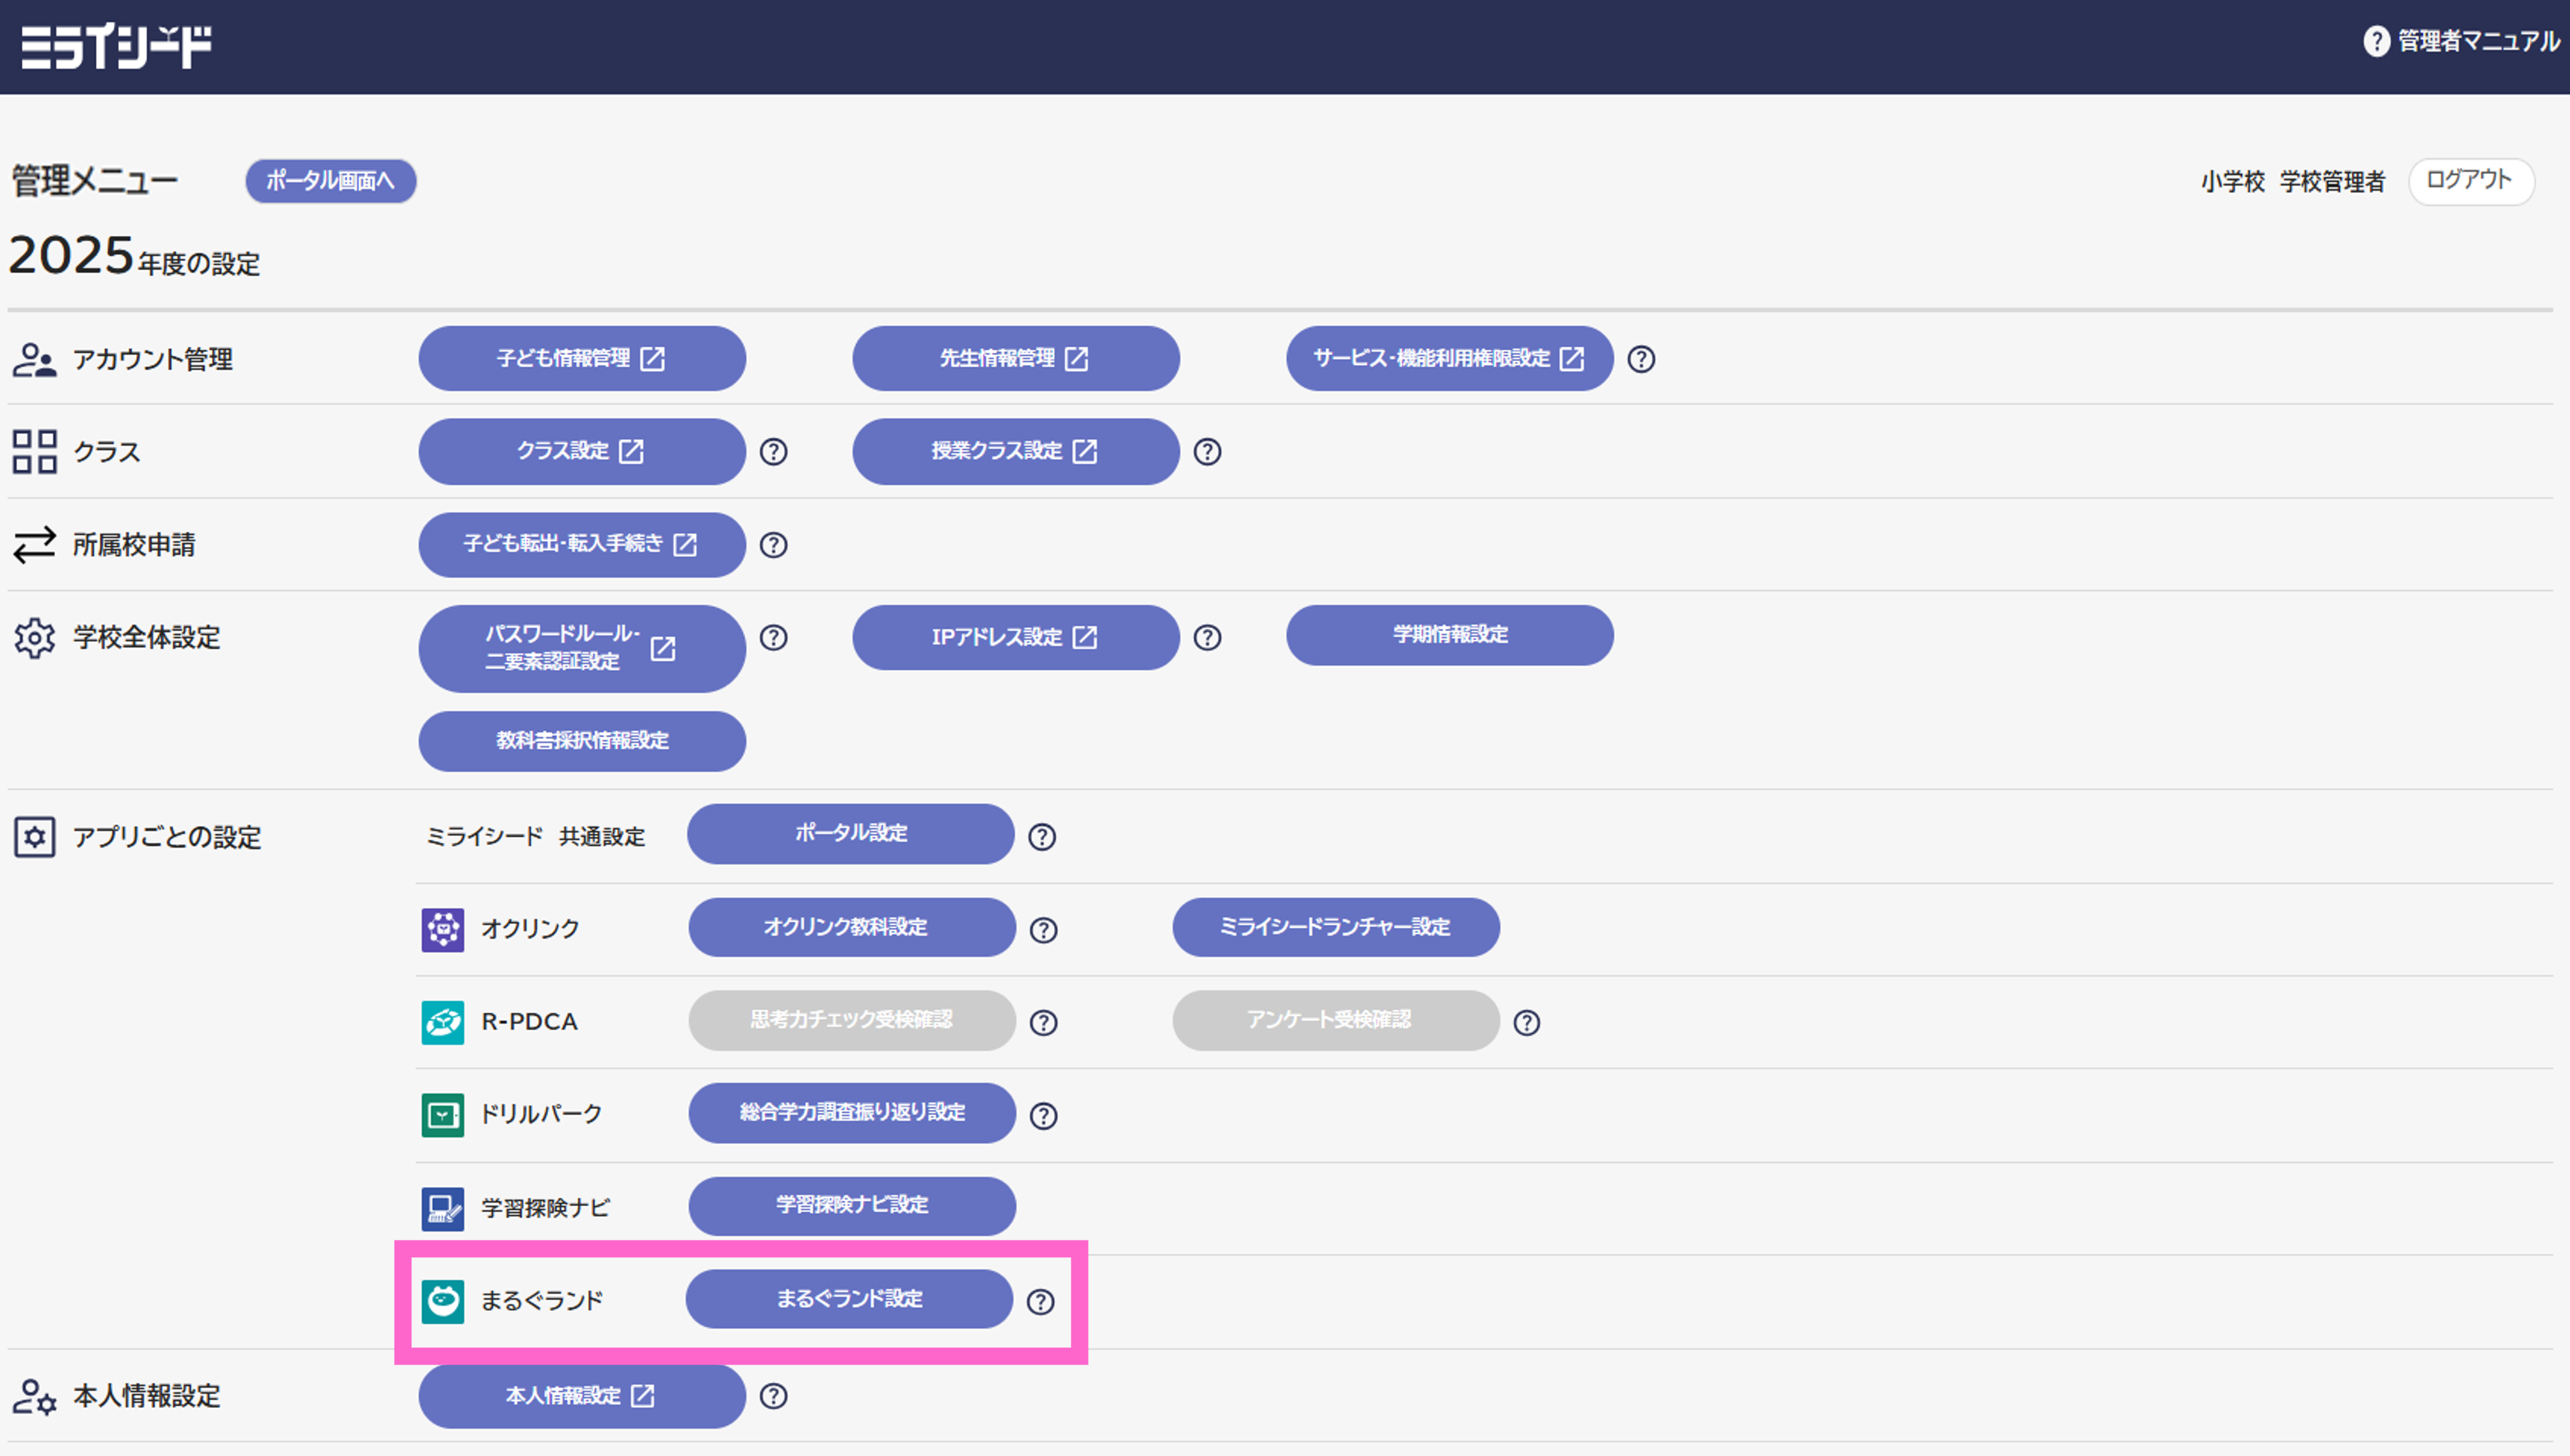
Task: Click 学期情報設定 button
Action: click(1449, 635)
